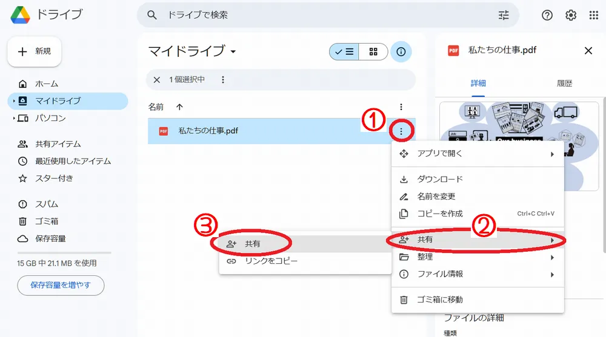Viewport: 606px width, 337px height.
Task: Switch to list view layout
Action: (x=344, y=52)
